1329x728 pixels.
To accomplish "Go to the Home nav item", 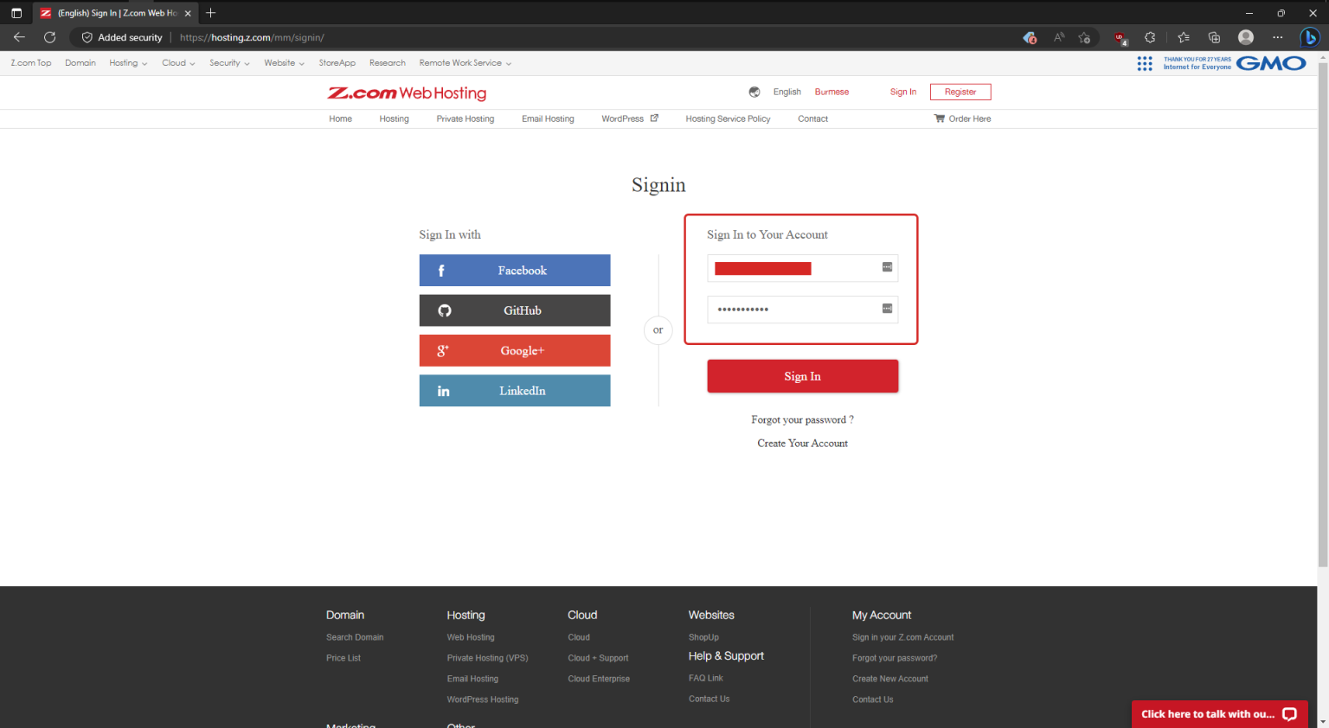I will [340, 118].
